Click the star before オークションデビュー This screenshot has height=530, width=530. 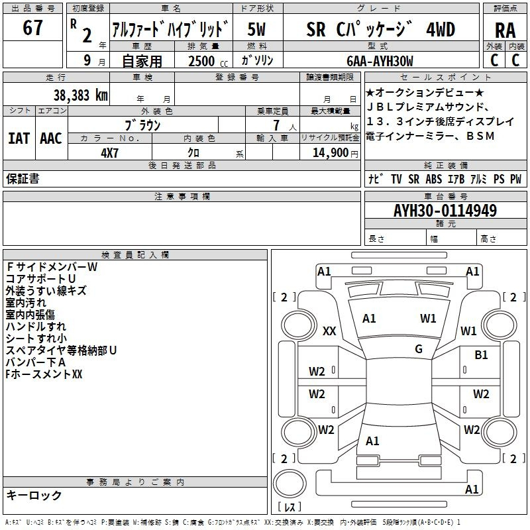370,92
